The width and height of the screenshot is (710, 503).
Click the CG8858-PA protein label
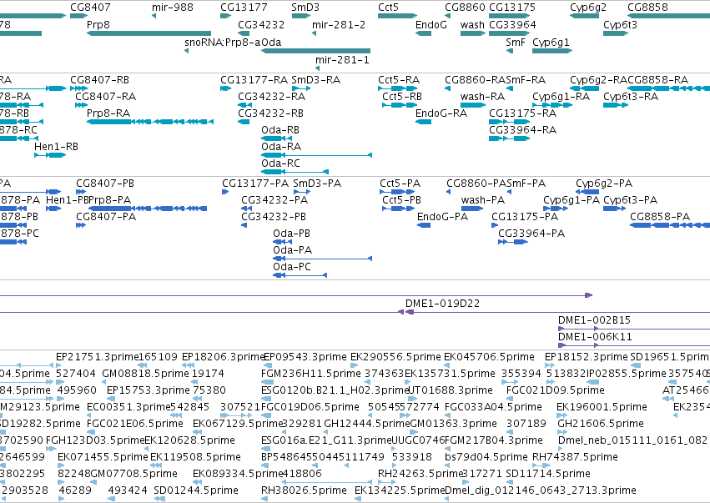pos(660,217)
